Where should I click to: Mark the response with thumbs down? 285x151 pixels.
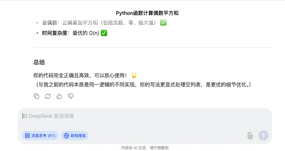pos(70,96)
